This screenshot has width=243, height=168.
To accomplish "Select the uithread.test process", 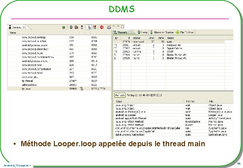I will click(59, 85).
